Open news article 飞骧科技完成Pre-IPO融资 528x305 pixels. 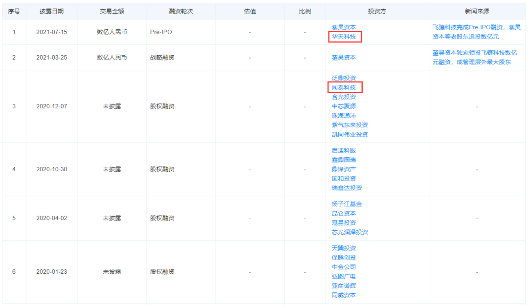click(476, 32)
